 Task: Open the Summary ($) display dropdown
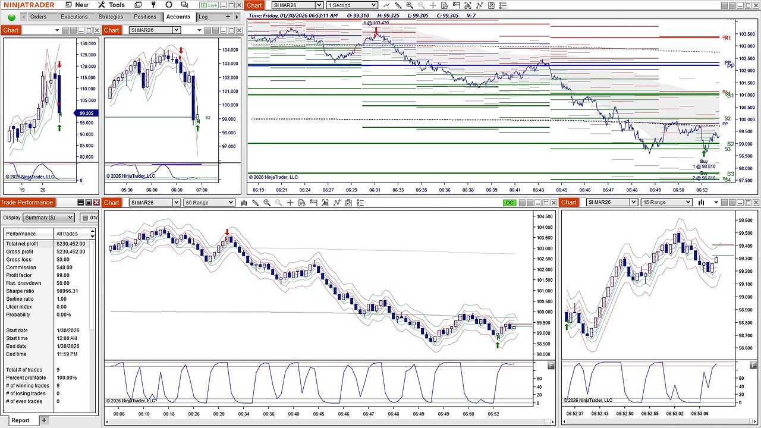49,218
